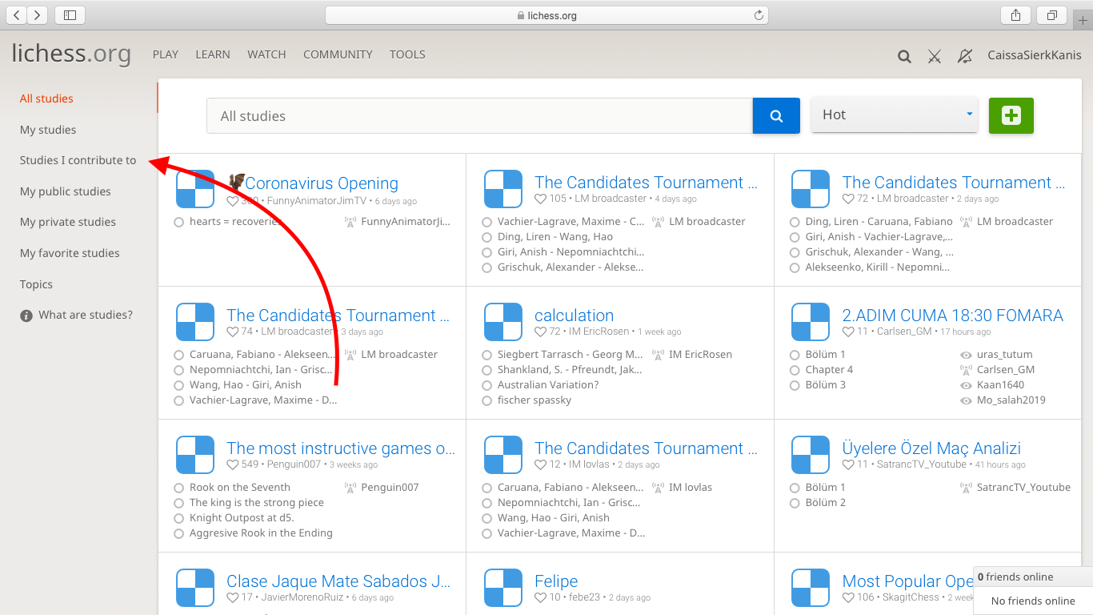Reload the page from the address bar
1093x615 pixels.
click(759, 15)
